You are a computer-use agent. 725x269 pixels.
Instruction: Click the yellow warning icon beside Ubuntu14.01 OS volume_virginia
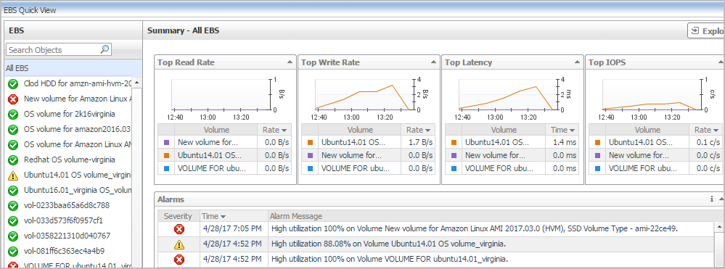click(x=13, y=175)
